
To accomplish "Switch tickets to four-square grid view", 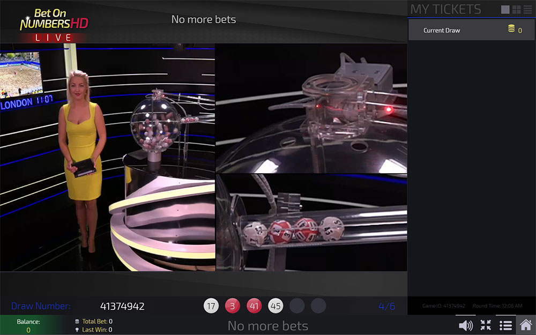I will tap(517, 10).
